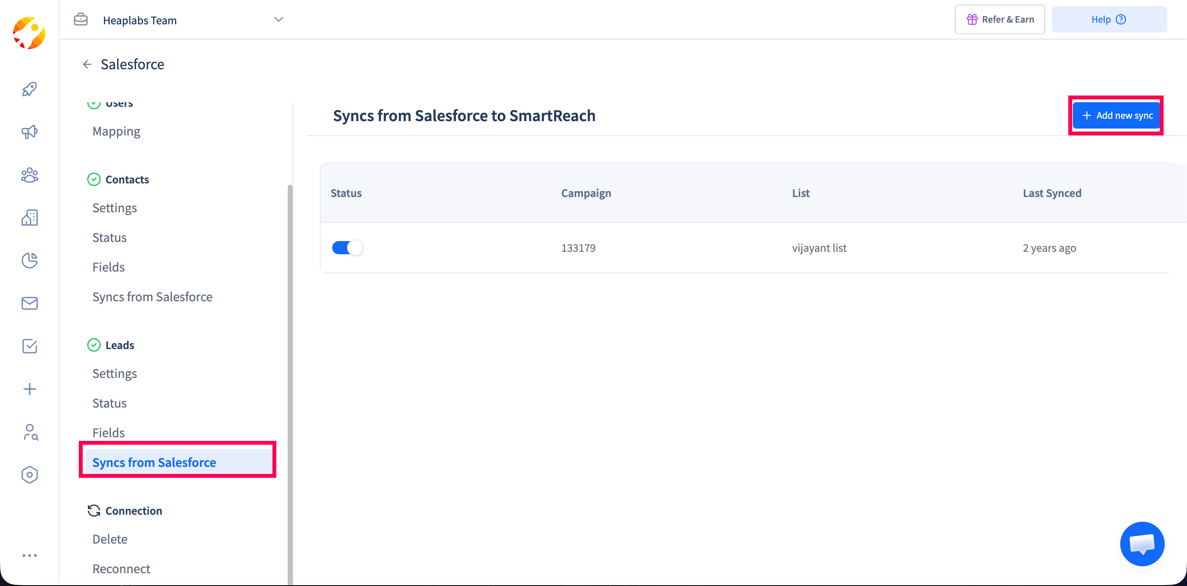This screenshot has width=1187, height=586.
Task: Click the three dots more menu
Action: (x=30, y=556)
